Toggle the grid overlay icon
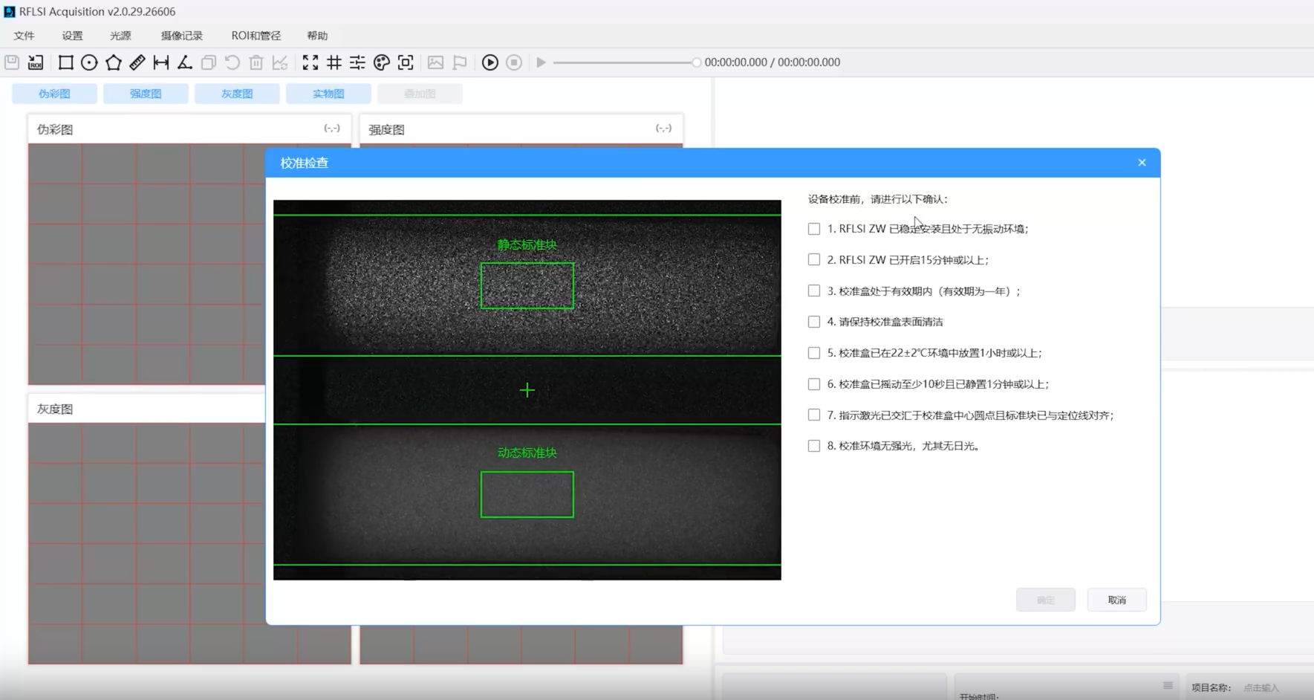This screenshot has height=700, width=1314. tap(334, 62)
